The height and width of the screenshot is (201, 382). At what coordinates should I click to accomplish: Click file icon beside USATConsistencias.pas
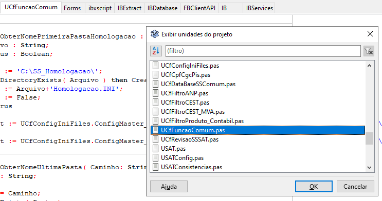[155, 167]
